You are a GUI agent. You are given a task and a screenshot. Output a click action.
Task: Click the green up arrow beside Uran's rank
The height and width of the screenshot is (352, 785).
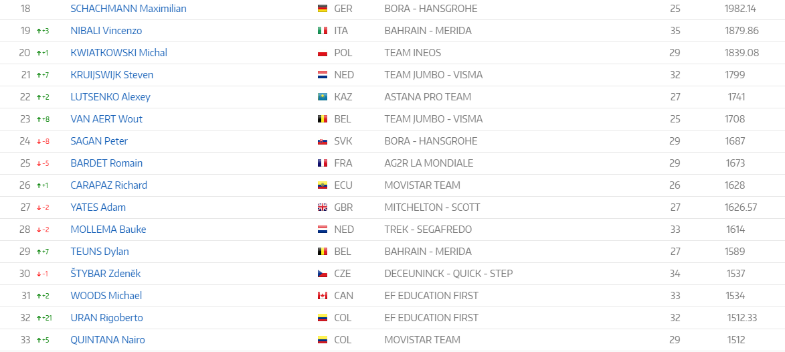39,318
